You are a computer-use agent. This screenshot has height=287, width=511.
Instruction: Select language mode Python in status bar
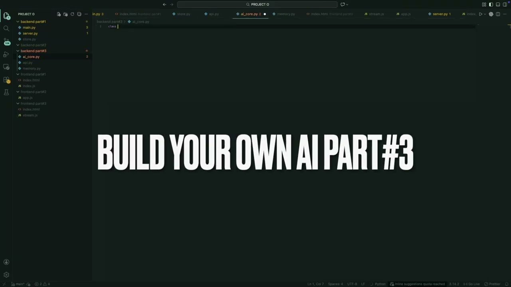[x=380, y=284]
